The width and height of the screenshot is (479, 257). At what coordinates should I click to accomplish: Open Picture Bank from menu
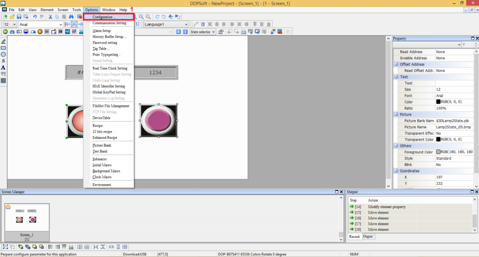pos(102,146)
